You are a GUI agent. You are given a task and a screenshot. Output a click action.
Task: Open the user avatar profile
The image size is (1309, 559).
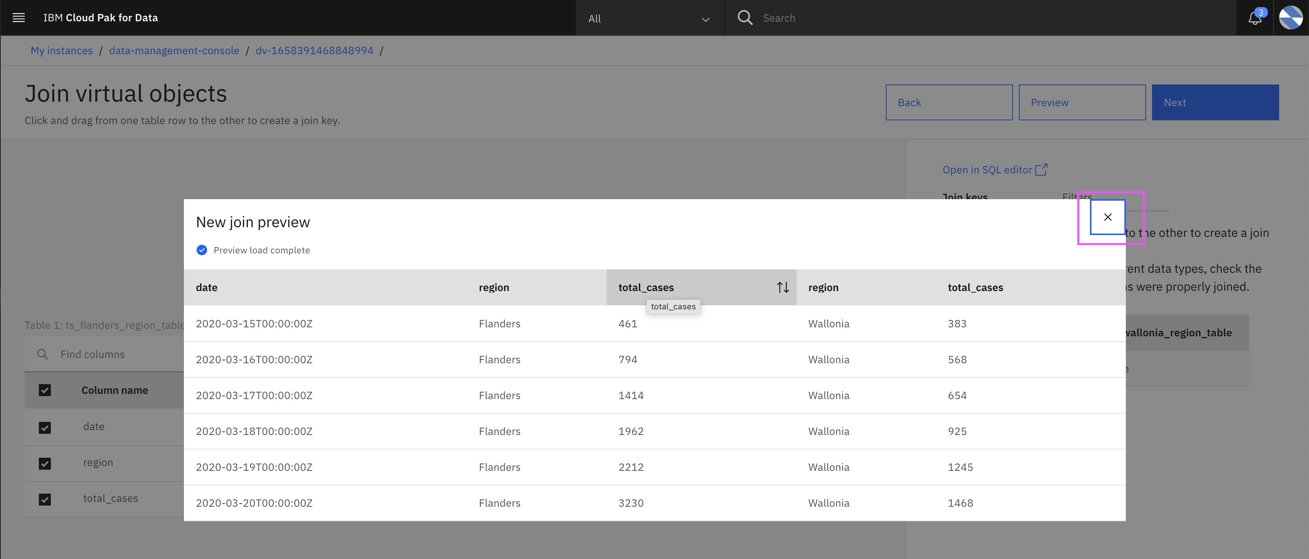(1291, 18)
